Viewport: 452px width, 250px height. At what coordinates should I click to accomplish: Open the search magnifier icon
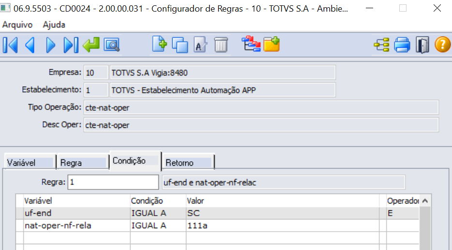click(112, 45)
